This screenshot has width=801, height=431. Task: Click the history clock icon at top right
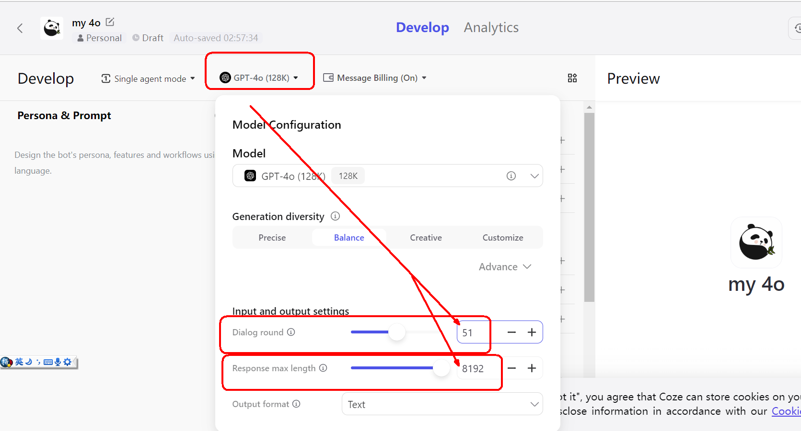click(797, 29)
